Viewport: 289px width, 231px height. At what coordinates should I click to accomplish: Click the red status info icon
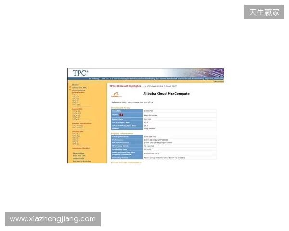tap(121, 115)
